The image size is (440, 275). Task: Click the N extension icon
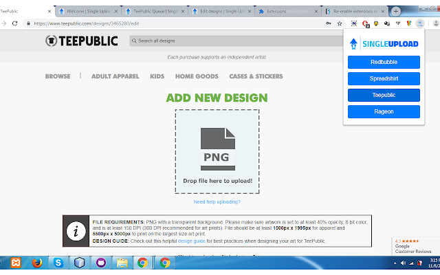click(354, 23)
